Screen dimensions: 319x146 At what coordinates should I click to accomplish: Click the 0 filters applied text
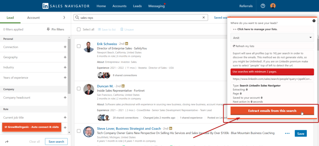[13, 30]
